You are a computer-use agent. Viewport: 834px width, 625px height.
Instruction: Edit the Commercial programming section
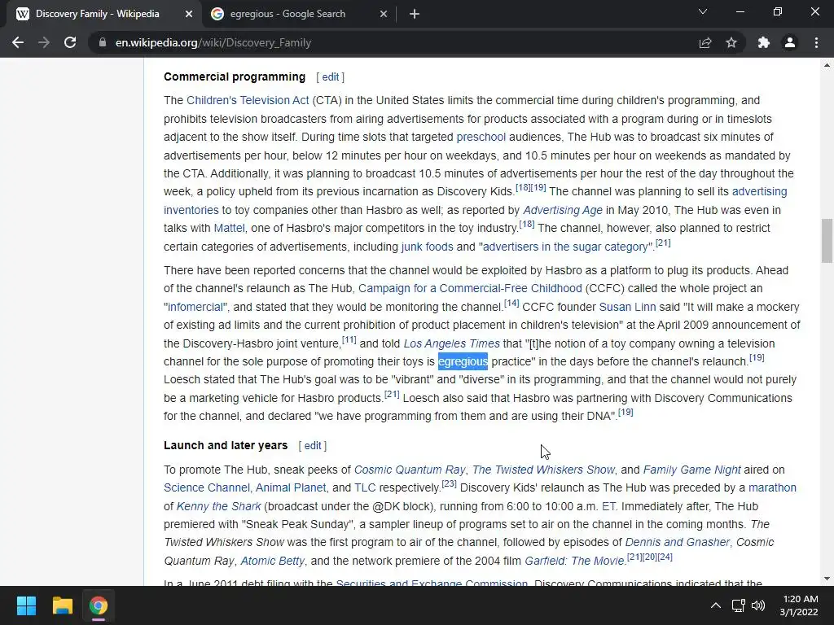coord(331,77)
